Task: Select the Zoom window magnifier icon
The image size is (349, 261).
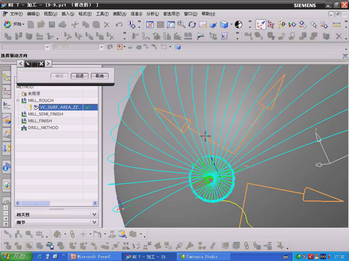Action: (x=171, y=24)
